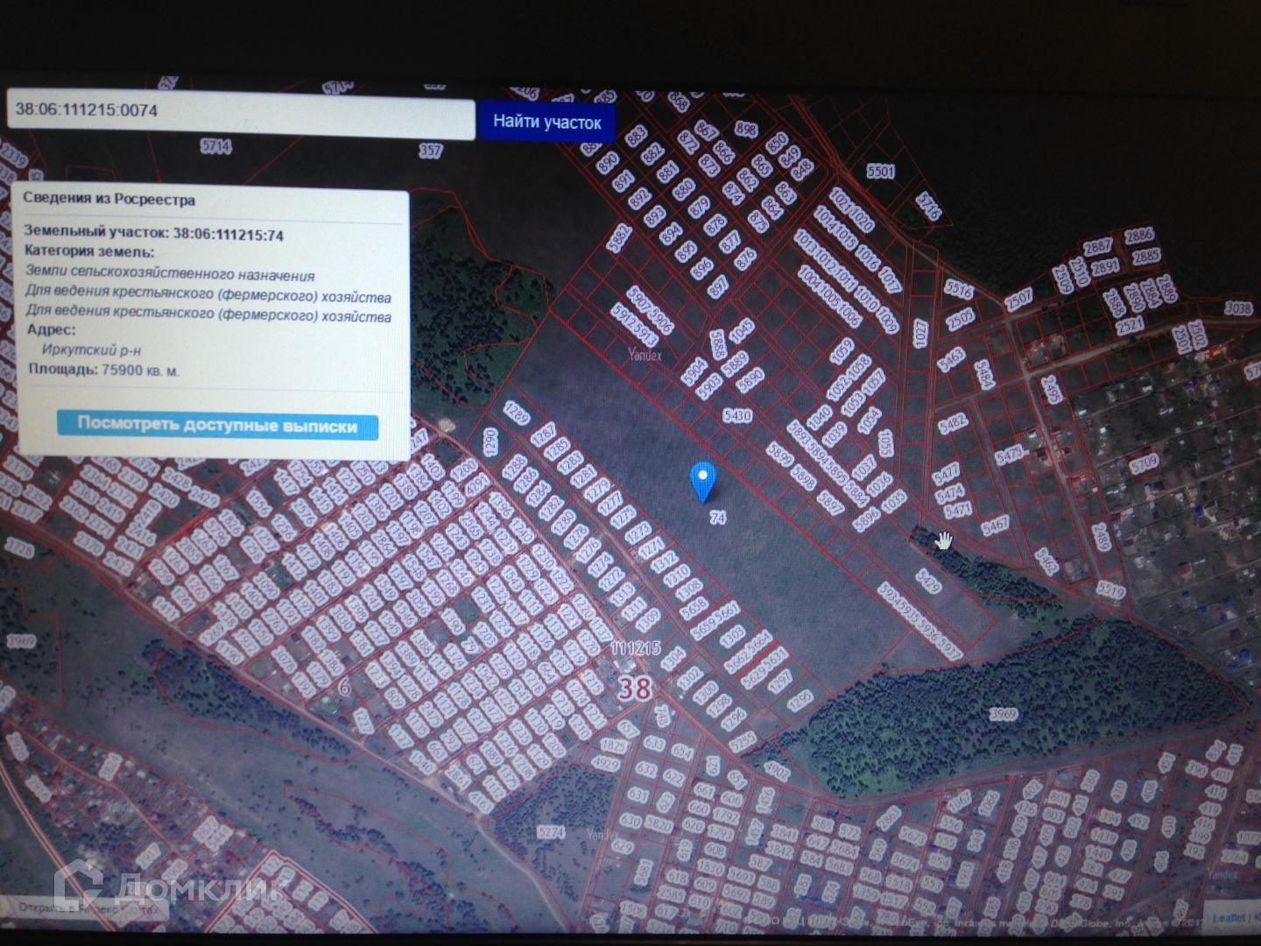Click the blue location pin on parcel 74

[703, 483]
